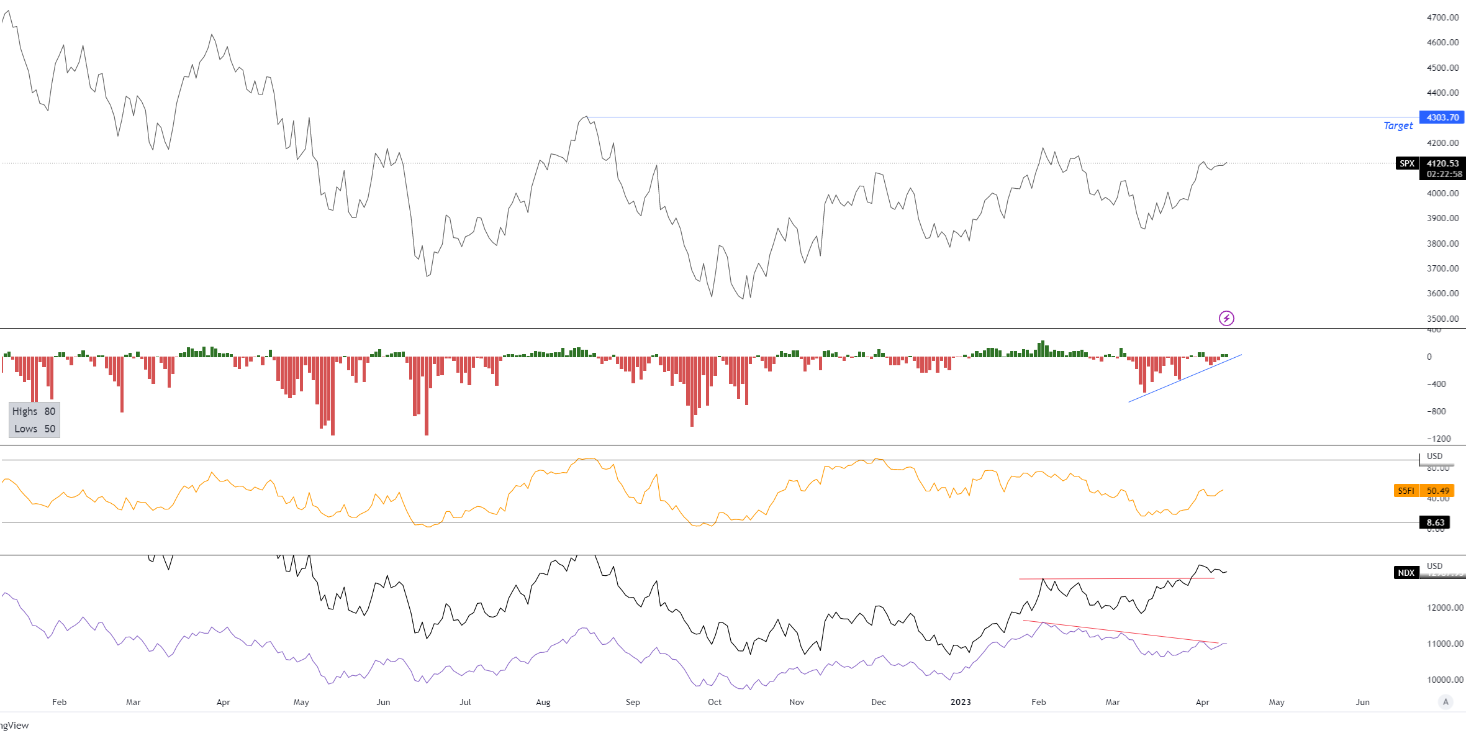This screenshot has height=738, width=1466.
Task: Click the orange S5FI symbol label
Action: click(x=1406, y=491)
